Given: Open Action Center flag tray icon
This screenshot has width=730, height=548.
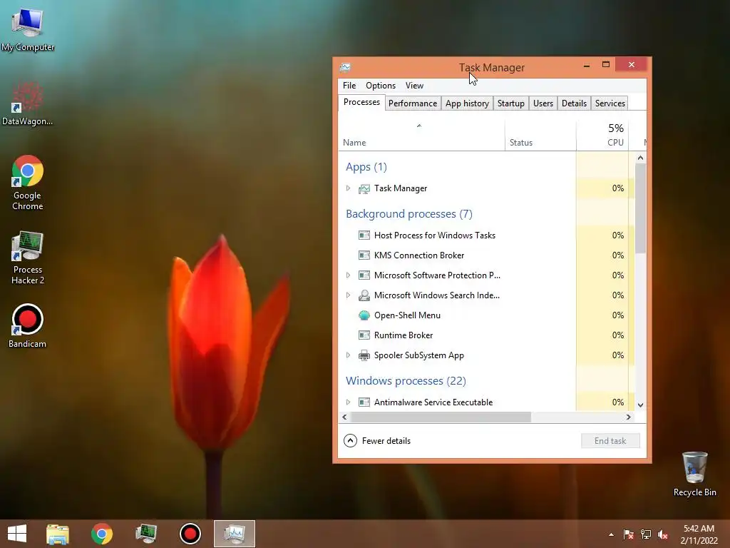Looking at the screenshot, I should (628, 534).
